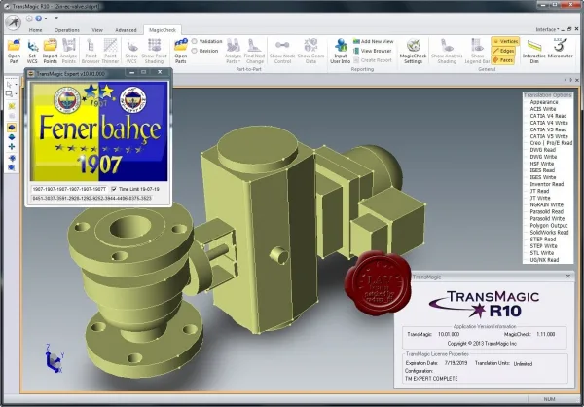The width and height of the screenshot is (584, 407).
Task: Close the TransMagic about panel
Action: click(568, 277)
